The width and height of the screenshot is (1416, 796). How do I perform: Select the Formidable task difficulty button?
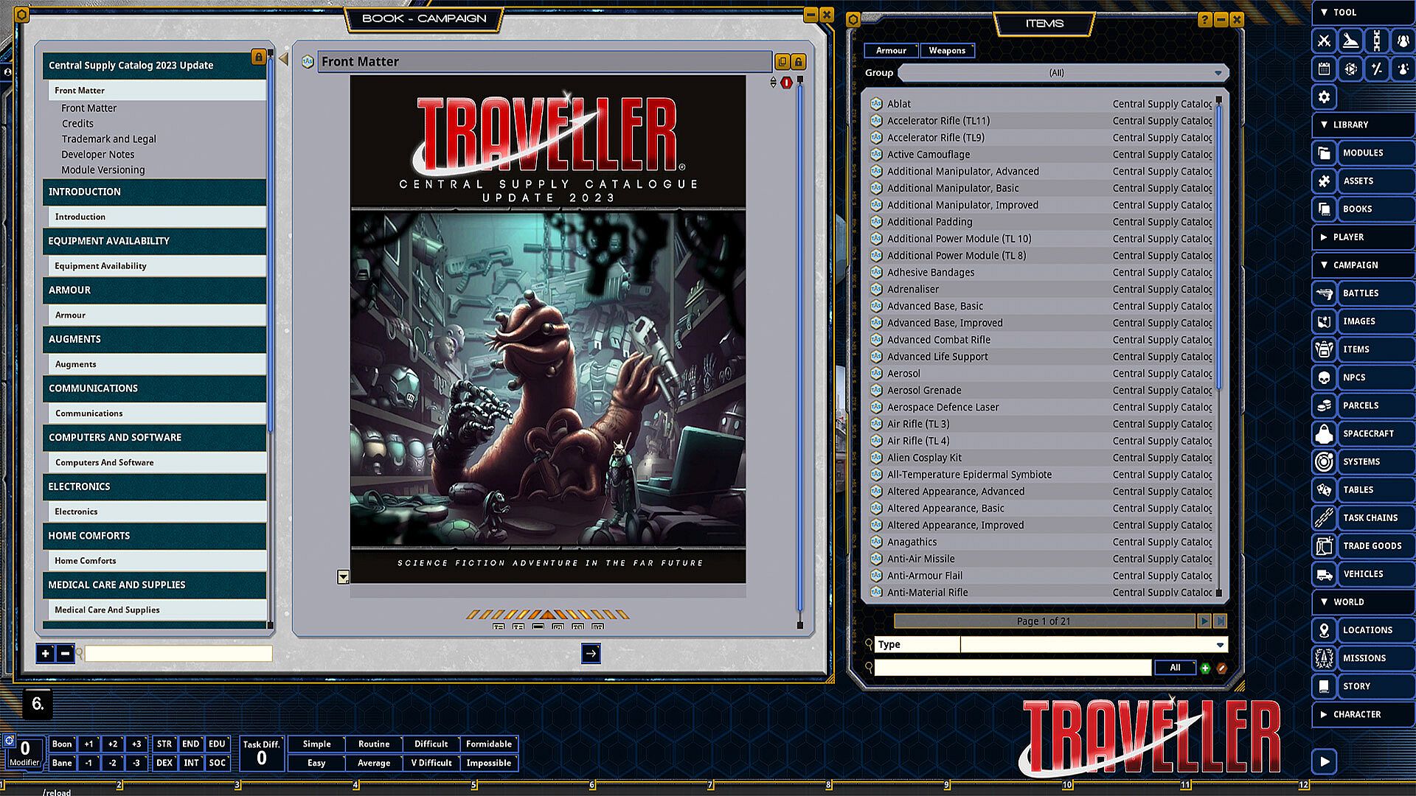point(488,744)
